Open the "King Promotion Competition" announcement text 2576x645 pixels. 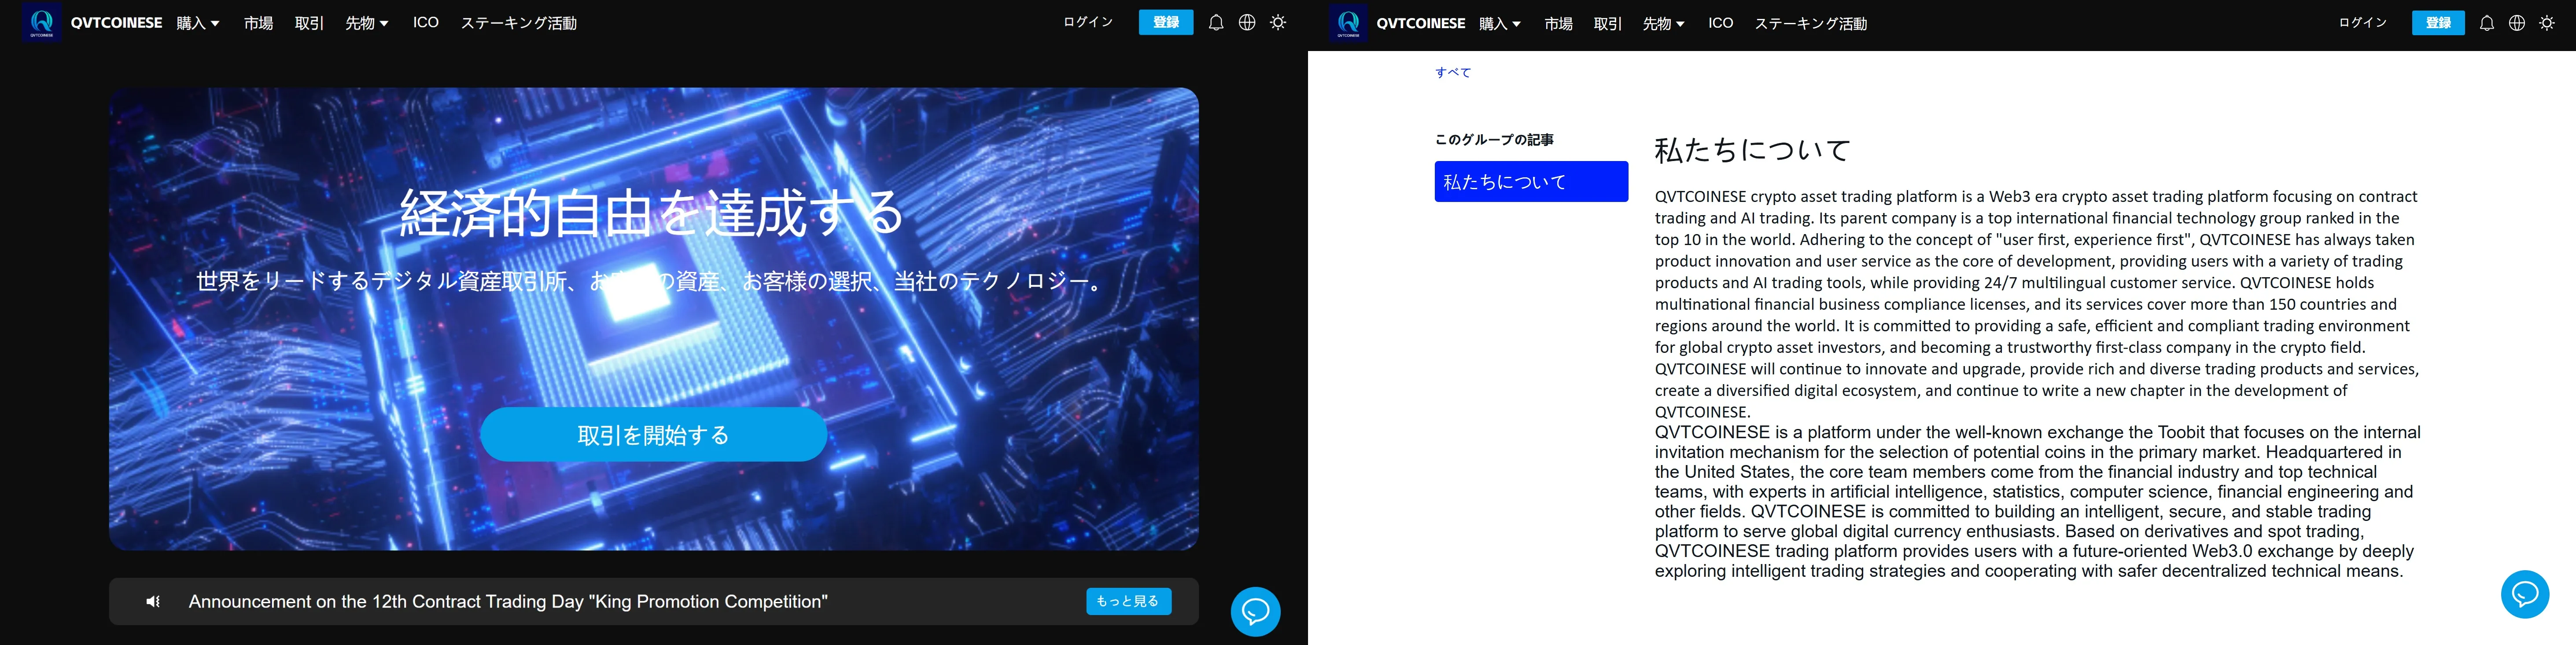click(x=508, y=602)
